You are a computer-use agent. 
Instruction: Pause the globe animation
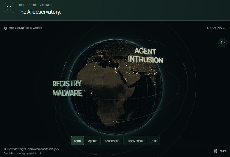coord(220,151)
